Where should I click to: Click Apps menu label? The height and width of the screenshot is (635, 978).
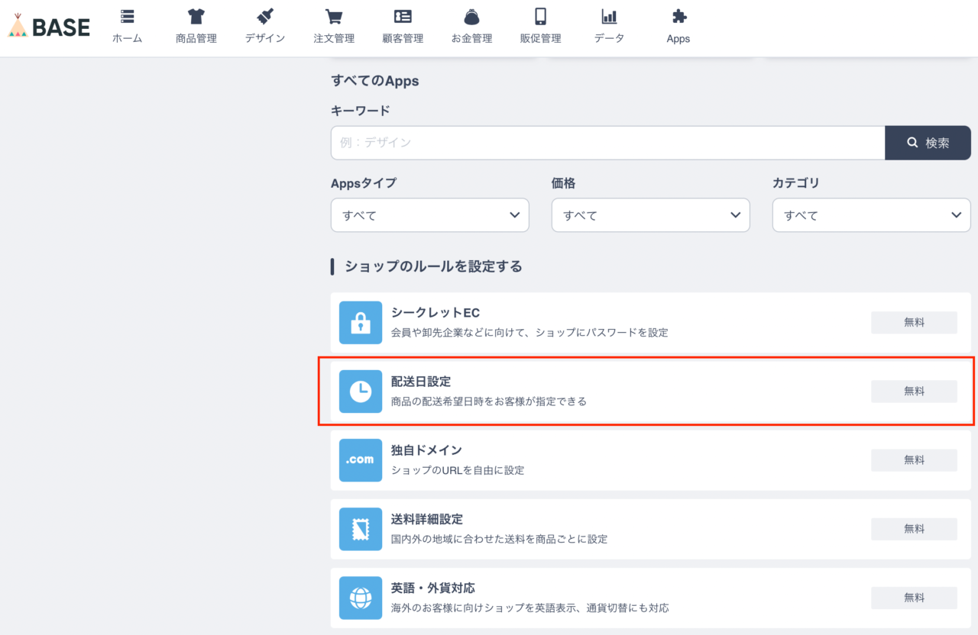click(x=678, y=39)
